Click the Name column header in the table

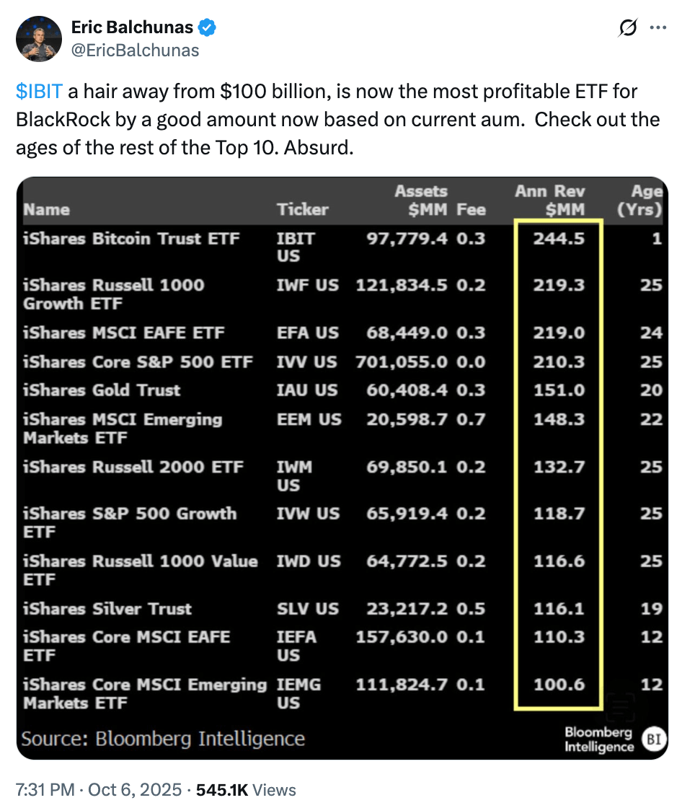tap(46, 210)
